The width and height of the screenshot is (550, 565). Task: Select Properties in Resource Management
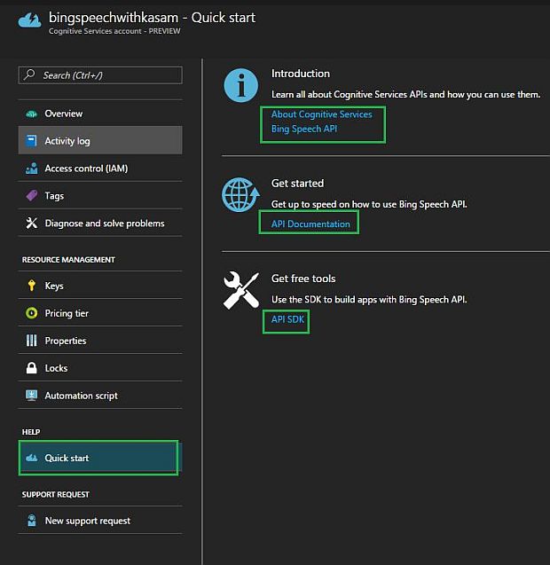pyautogui.click(x=100, y=341)
